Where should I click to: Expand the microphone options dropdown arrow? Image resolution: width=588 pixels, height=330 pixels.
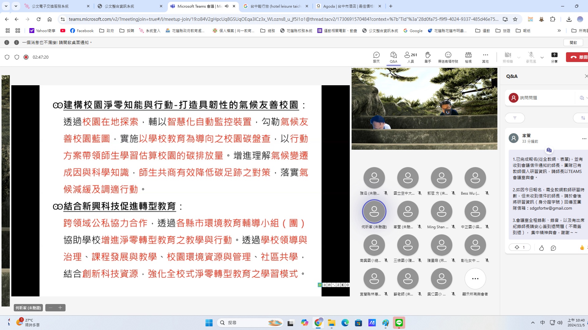point(542,57)
